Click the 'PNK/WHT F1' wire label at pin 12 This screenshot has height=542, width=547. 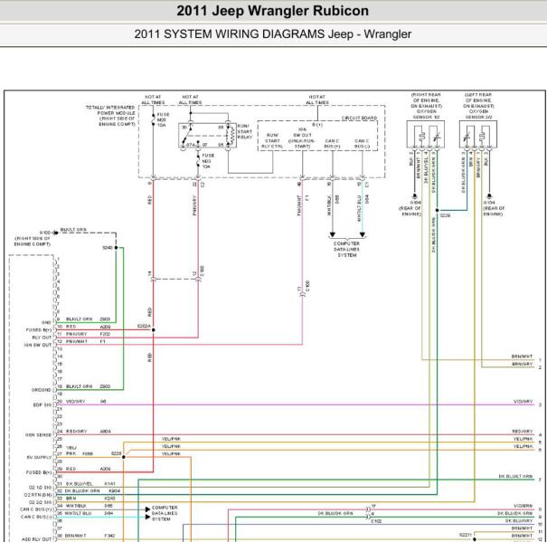86,341
